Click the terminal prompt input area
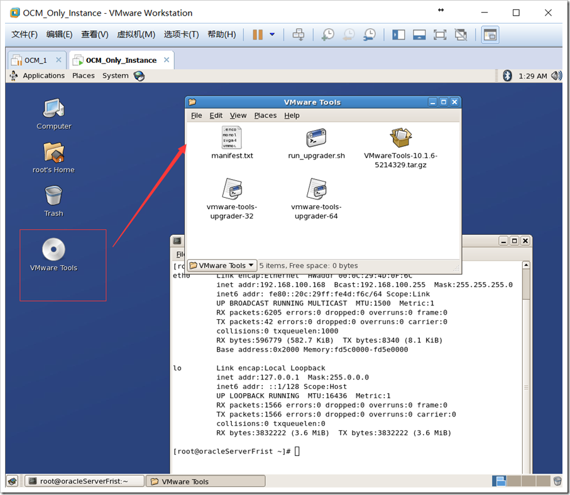This screenshot has width=570, height=495. point(297,452)
